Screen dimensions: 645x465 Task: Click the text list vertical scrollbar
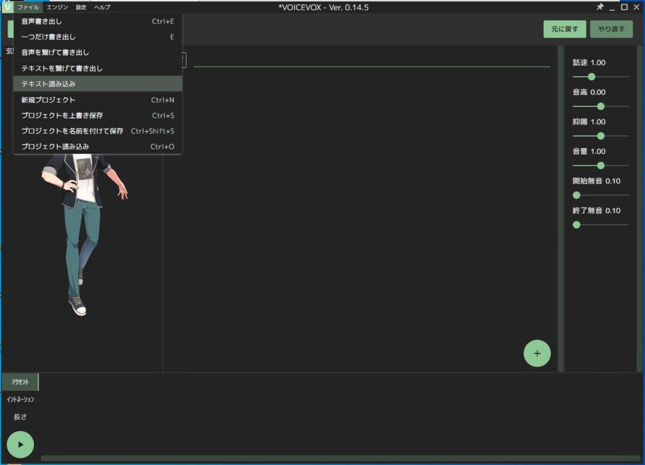click(x=560, y=208)
